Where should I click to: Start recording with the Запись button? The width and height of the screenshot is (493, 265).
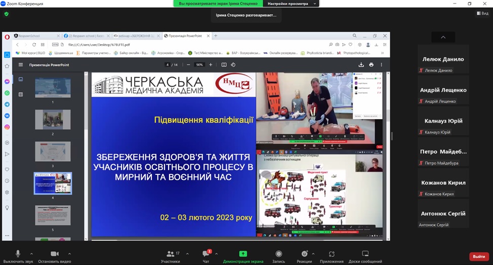tap(278, 254)
